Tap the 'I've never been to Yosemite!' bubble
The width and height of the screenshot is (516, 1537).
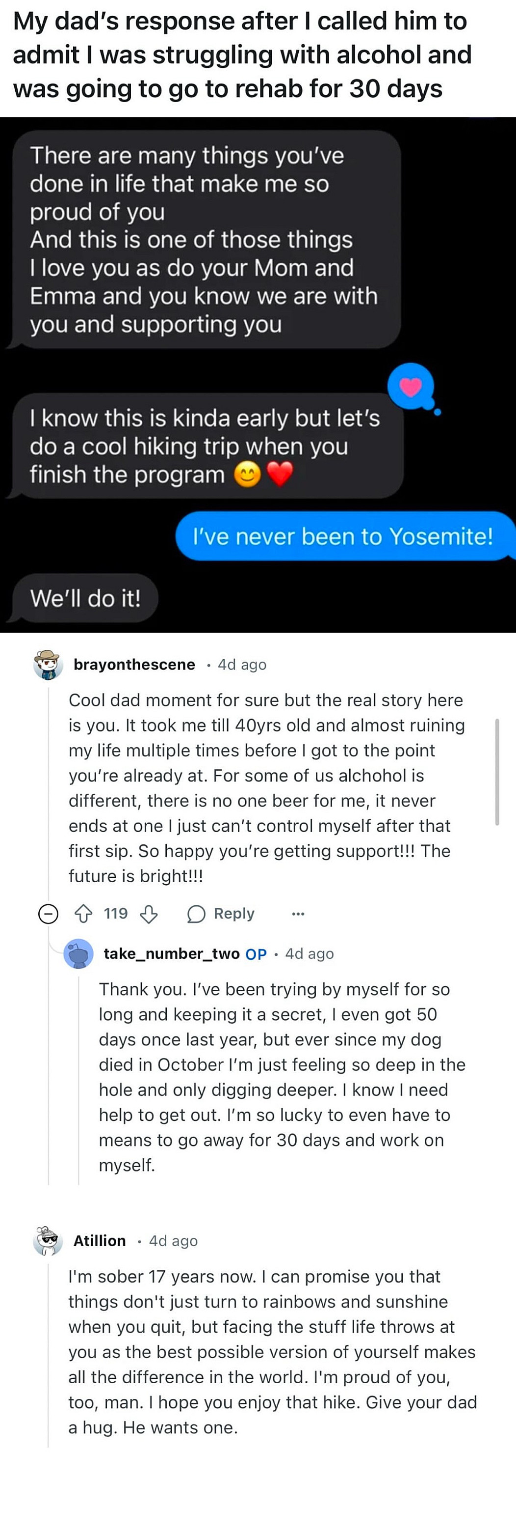(344, 536)
